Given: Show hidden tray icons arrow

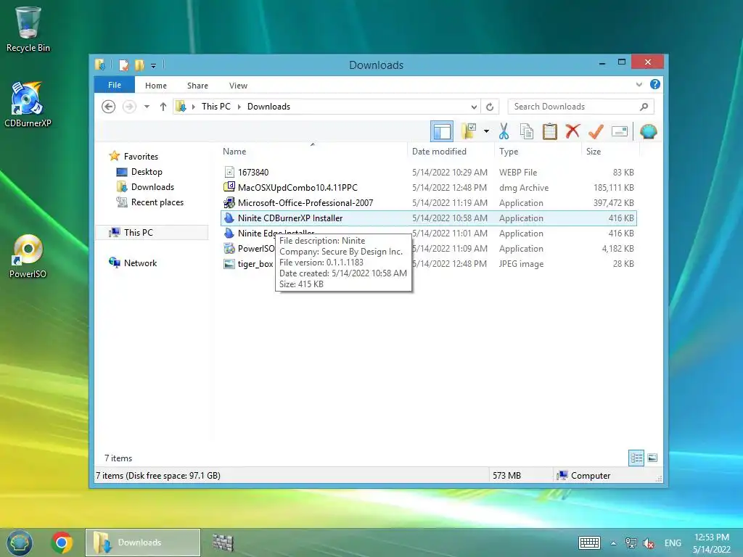Looking at the screenshot, I should (x=613, y=543).
